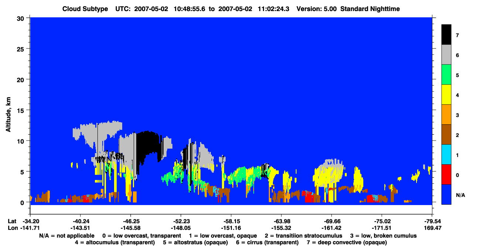Click legend text '4 = altocumulus (transparent)'

click(115, 243)
